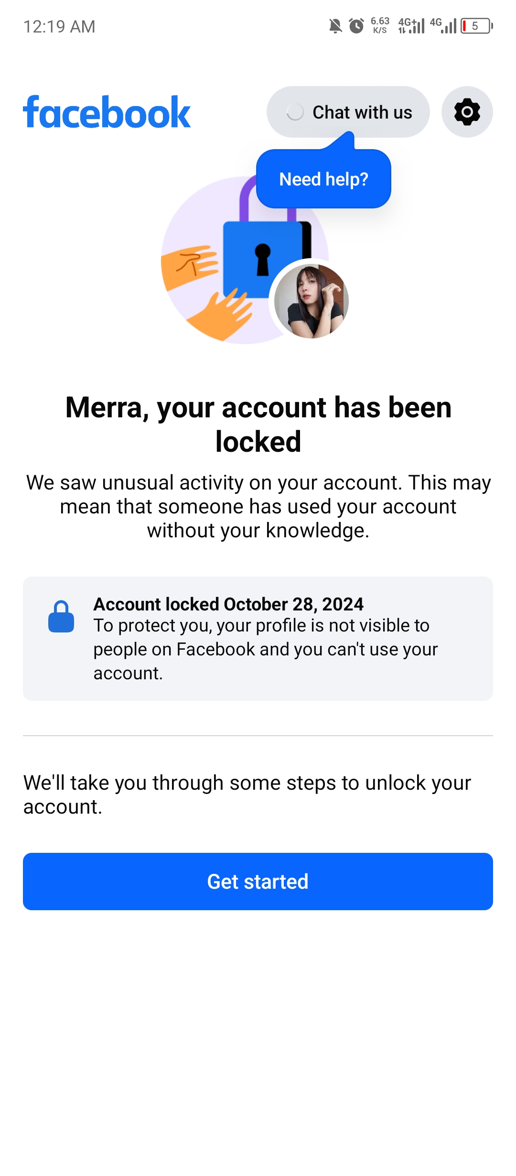Tap the alarm clock status icon

[356, 26]
